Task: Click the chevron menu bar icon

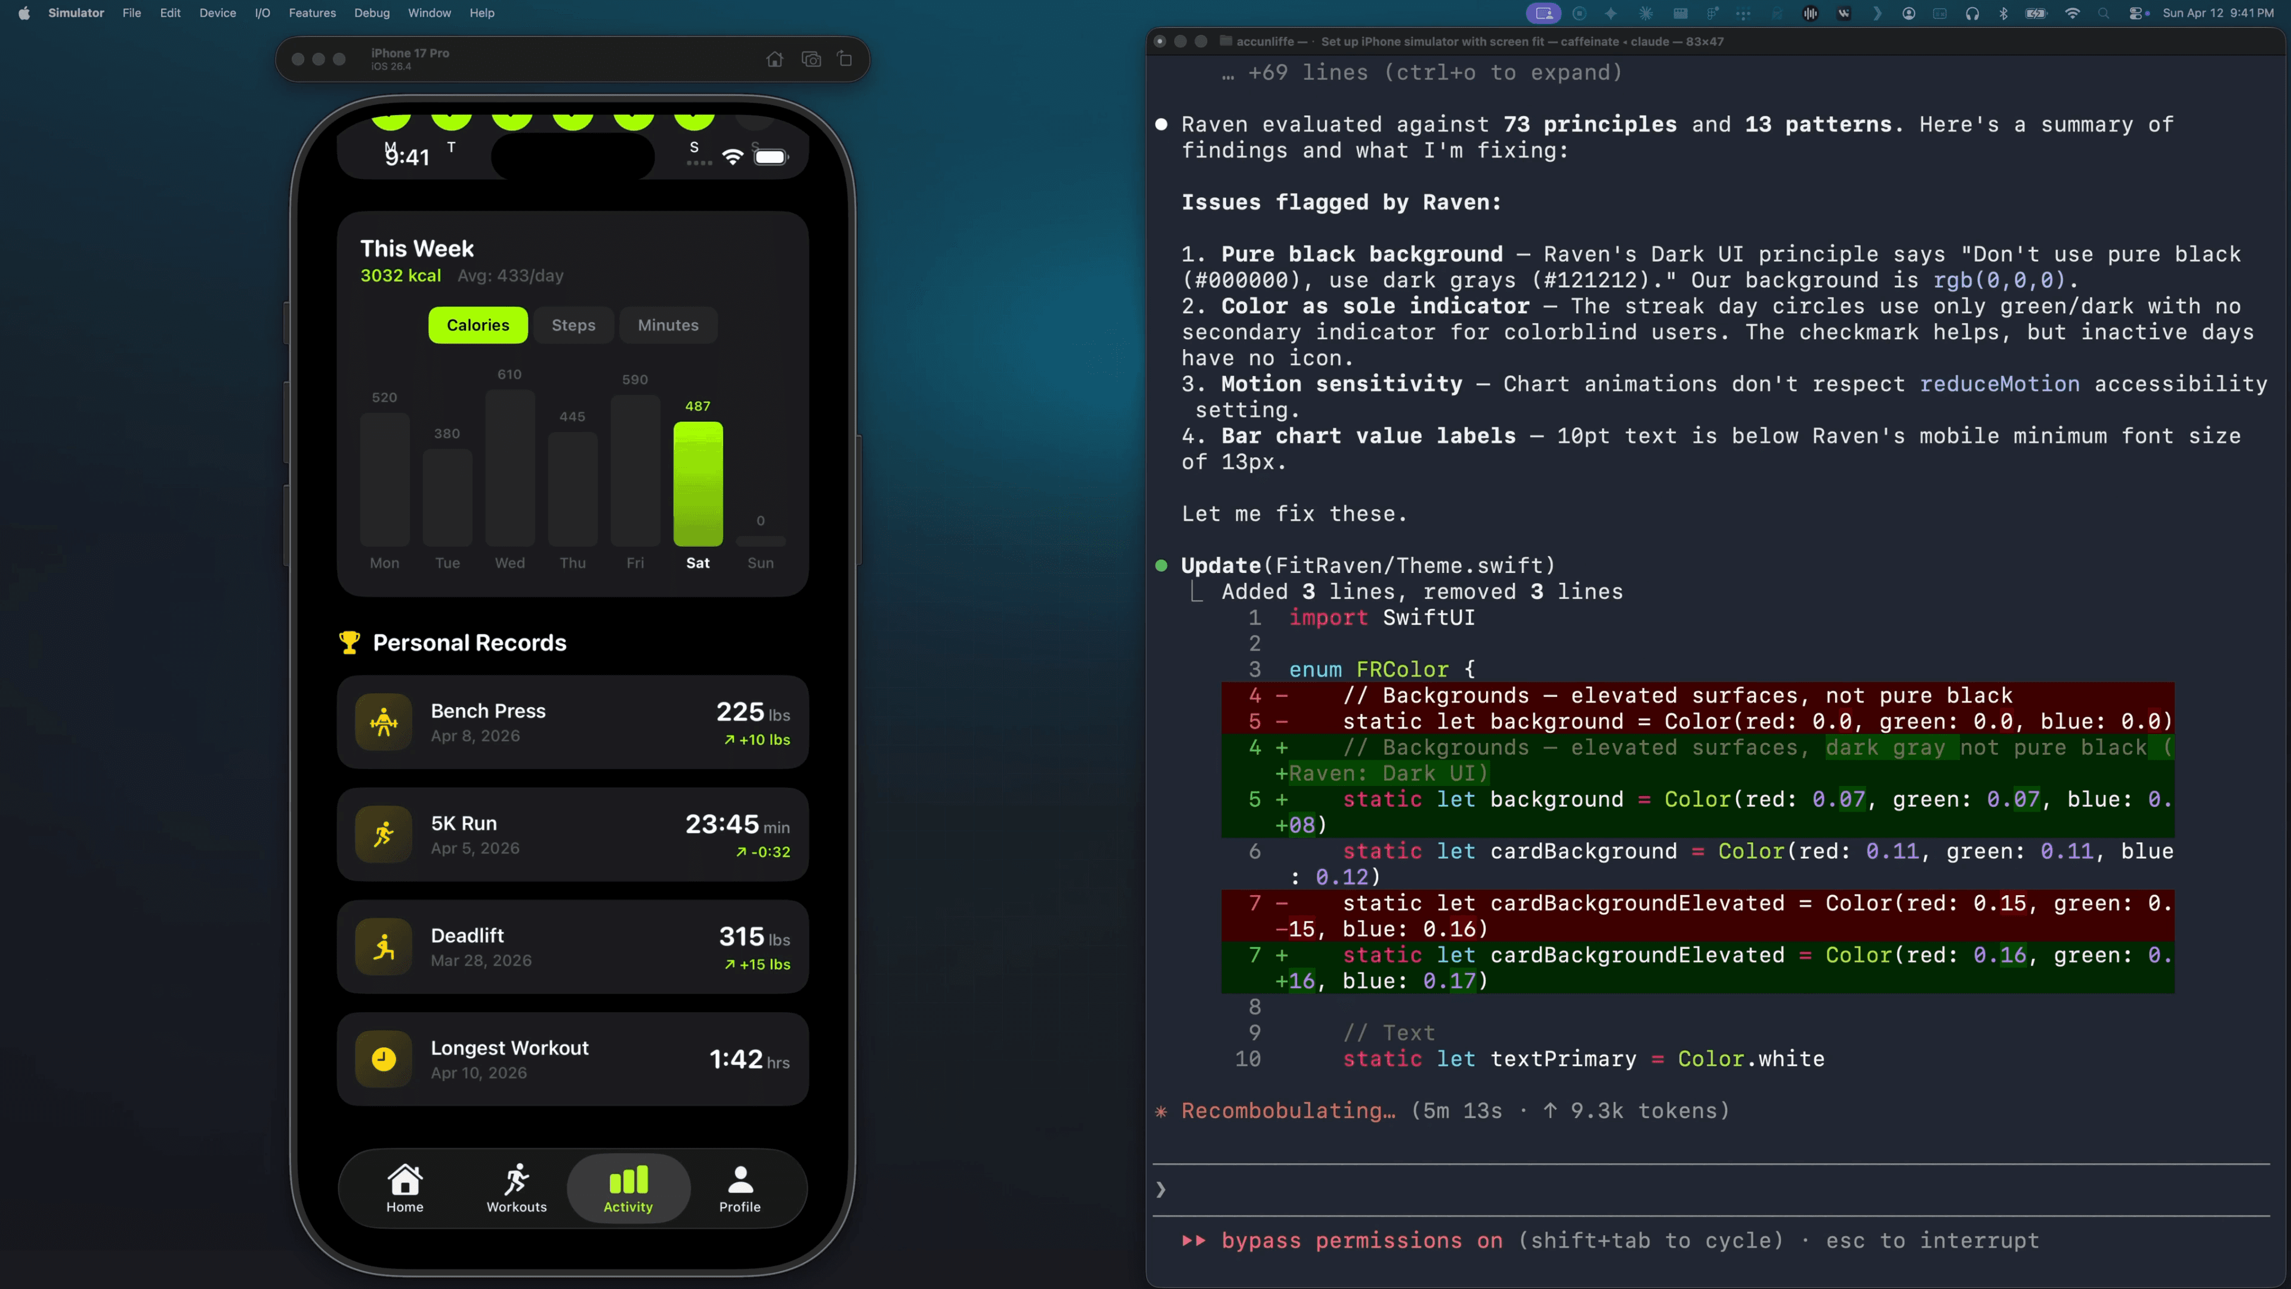Action: [x=1876, y=13]
